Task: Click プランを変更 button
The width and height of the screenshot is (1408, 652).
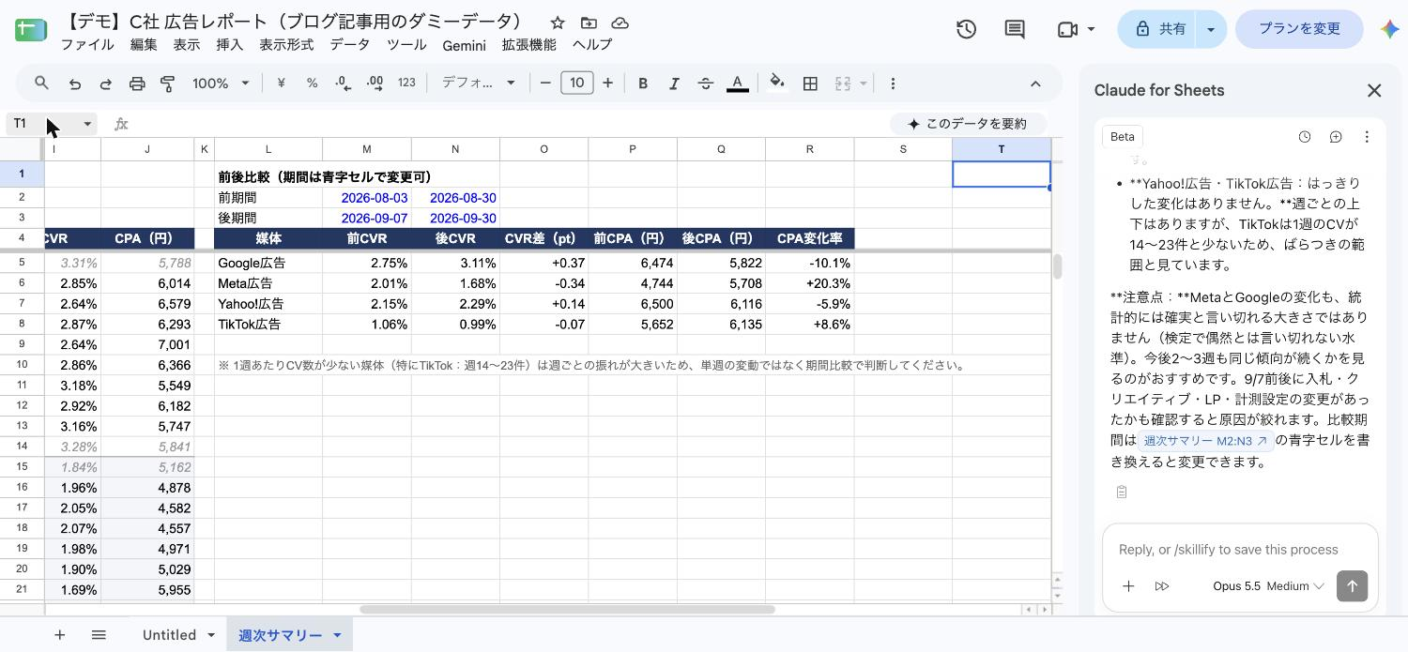Action: click(x=1299, y=29)
